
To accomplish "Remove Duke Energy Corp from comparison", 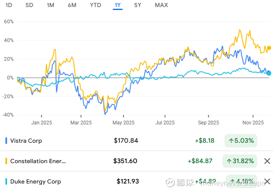I will click(x=267, y=181).
